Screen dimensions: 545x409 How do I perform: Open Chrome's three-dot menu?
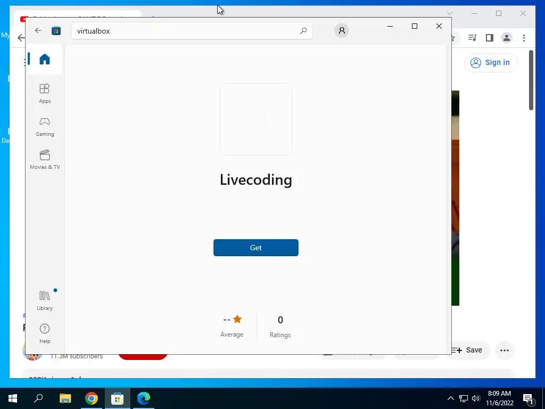point(524,38)
